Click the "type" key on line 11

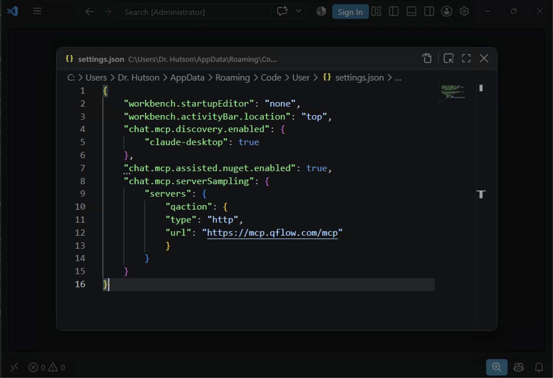[x=181, y=220]
